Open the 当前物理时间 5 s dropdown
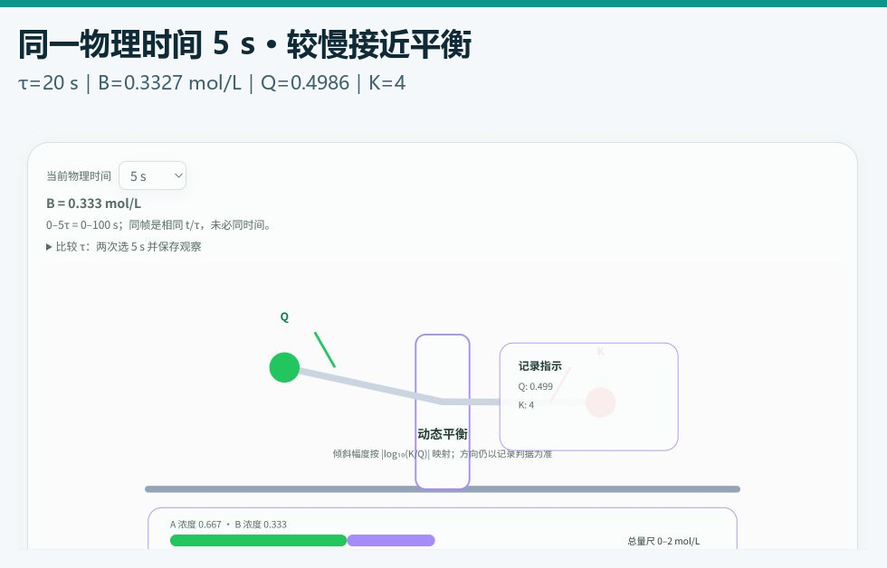This screenshot has height=568, width=887. pos(152,175)
